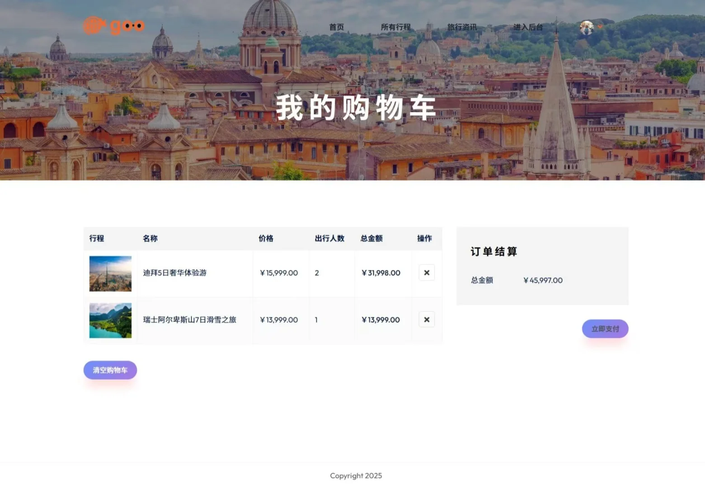Image resolution: width=705 pixels, height=488 pixels.
Task: Open the Dubai trip thumbnail image
Action: (110, 273)
